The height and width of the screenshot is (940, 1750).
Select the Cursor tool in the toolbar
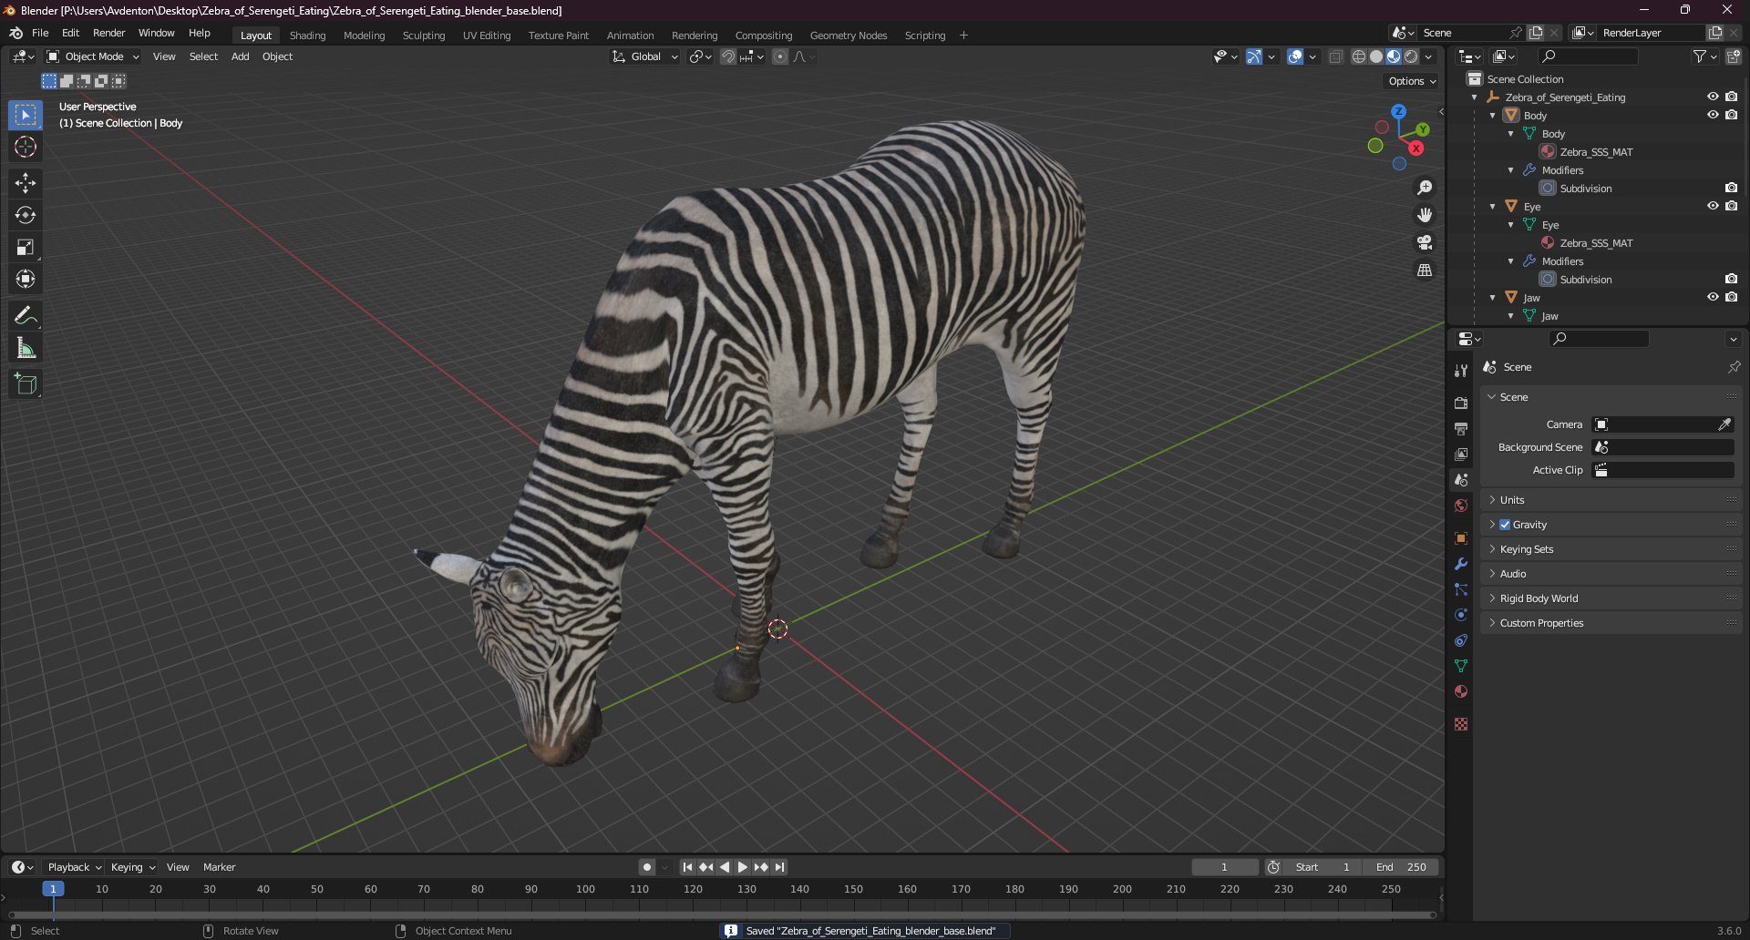coord(26,147)
